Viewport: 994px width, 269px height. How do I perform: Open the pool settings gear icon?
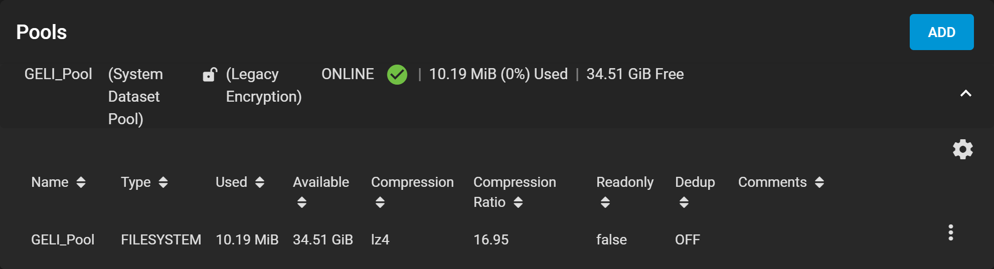click(962, 149)
